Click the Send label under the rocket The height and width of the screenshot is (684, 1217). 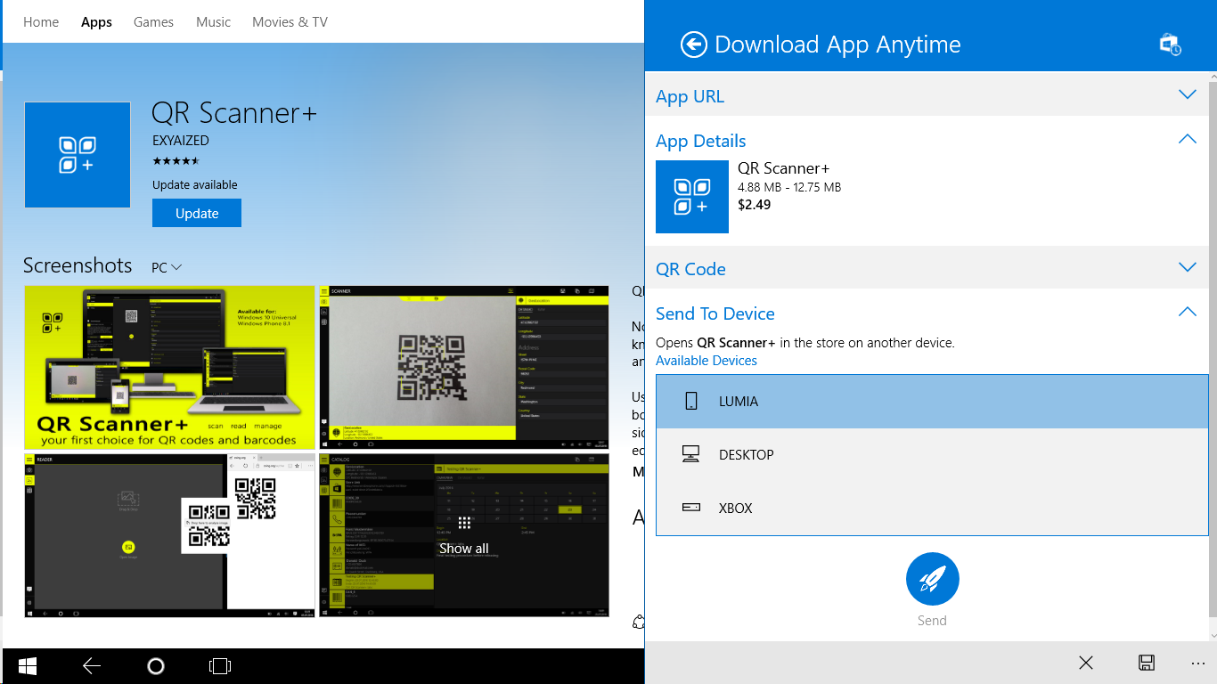tap(932, 621)
